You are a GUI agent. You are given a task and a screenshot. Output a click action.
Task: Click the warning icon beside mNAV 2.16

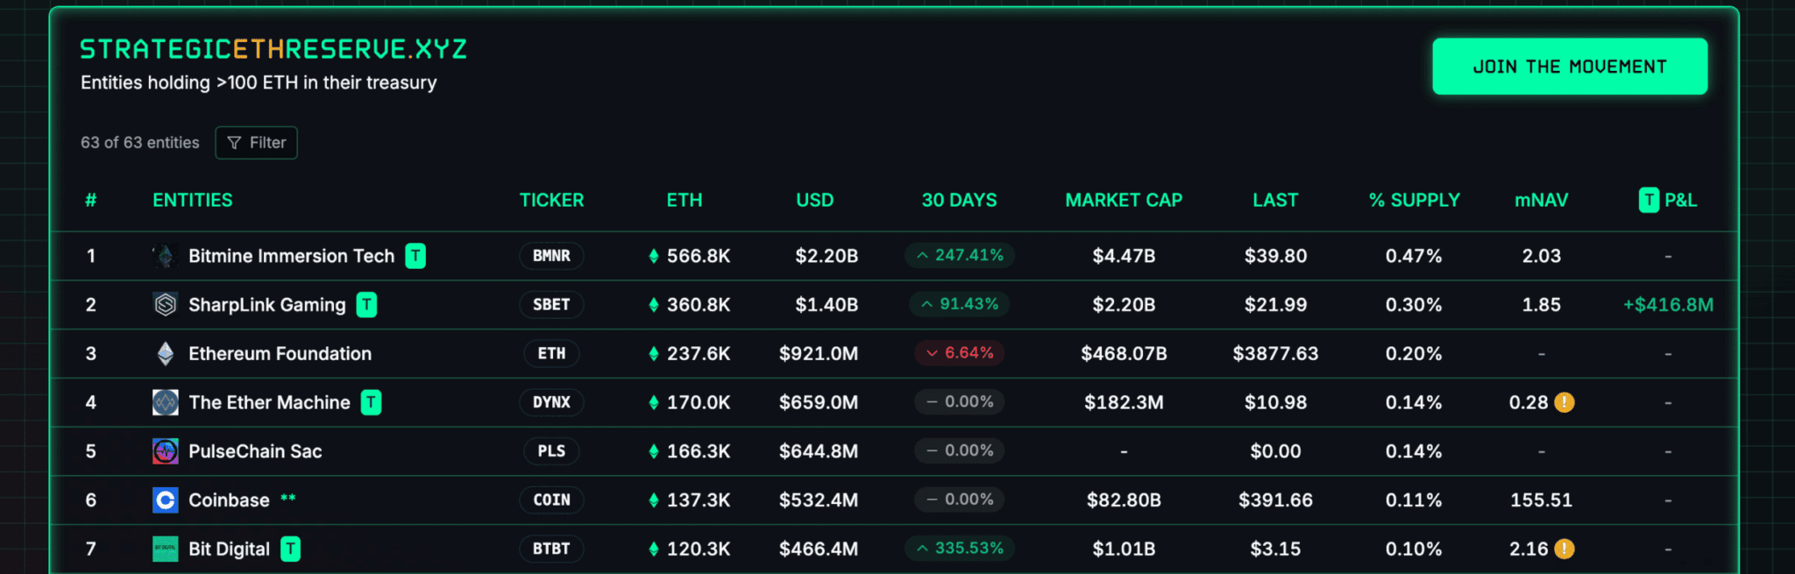point(1564,549)
